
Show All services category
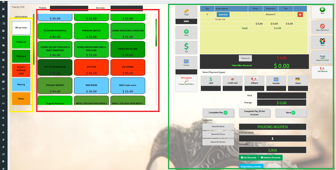pos(21,28)
